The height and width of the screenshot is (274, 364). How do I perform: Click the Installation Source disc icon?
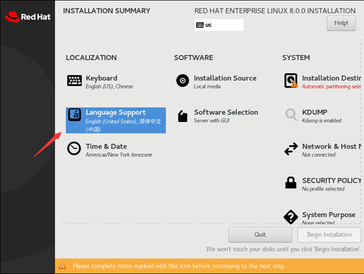[183, 80]
